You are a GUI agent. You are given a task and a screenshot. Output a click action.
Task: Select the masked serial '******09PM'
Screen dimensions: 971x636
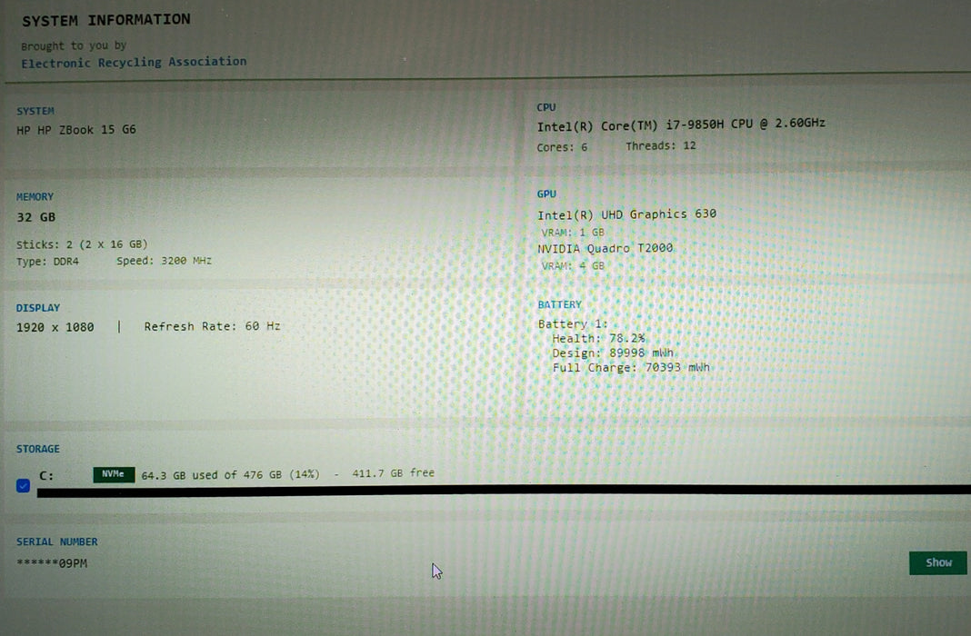pos(52,563)
